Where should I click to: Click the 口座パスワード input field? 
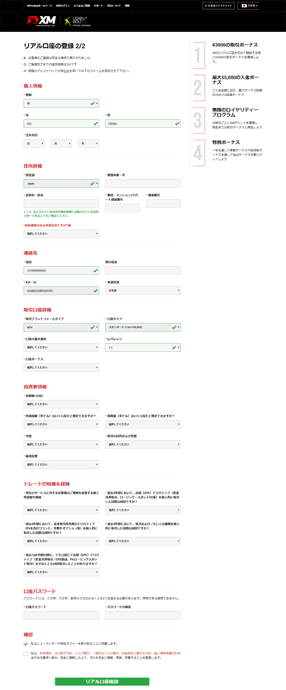pos(61,616)
